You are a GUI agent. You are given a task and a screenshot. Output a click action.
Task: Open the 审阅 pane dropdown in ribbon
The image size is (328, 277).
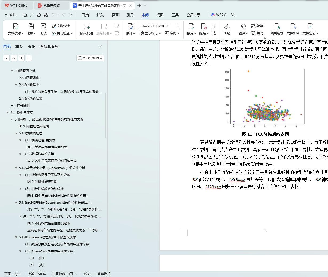172,33
